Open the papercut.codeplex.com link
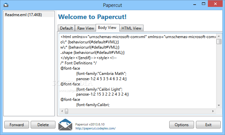Screen dimensions: 225x135 pos(95,128)
